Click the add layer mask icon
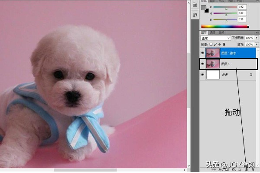The height and width of the screenshot is (173, 260). point(227,170)
